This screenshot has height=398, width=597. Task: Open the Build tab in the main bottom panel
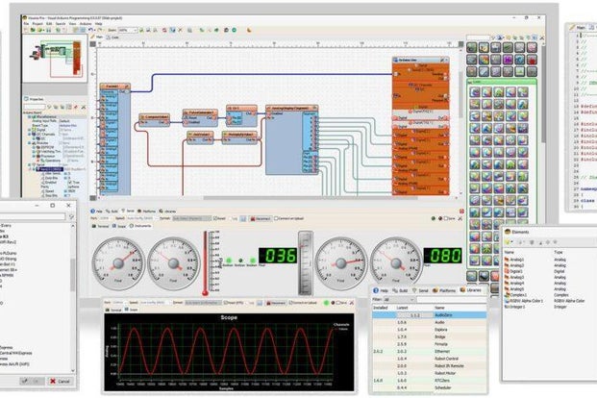point(112,211)
